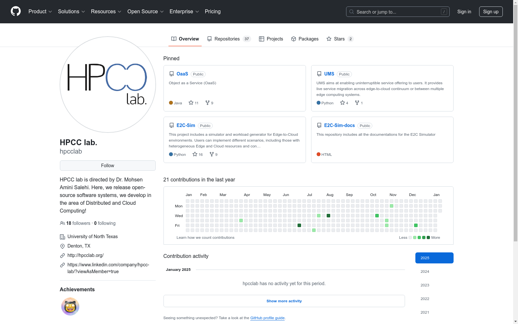This screenshot has height=324, width=518.
Task: Expand the Enterprise menu
Action: (184, 12)
